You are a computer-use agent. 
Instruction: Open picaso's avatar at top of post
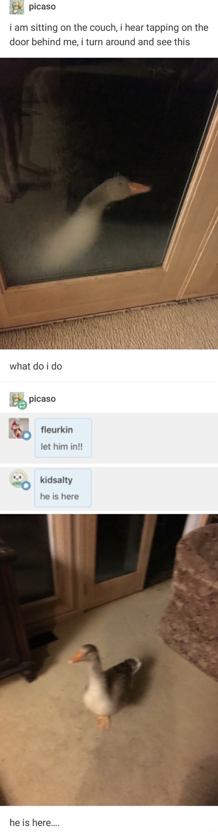(x=17, y=7)
